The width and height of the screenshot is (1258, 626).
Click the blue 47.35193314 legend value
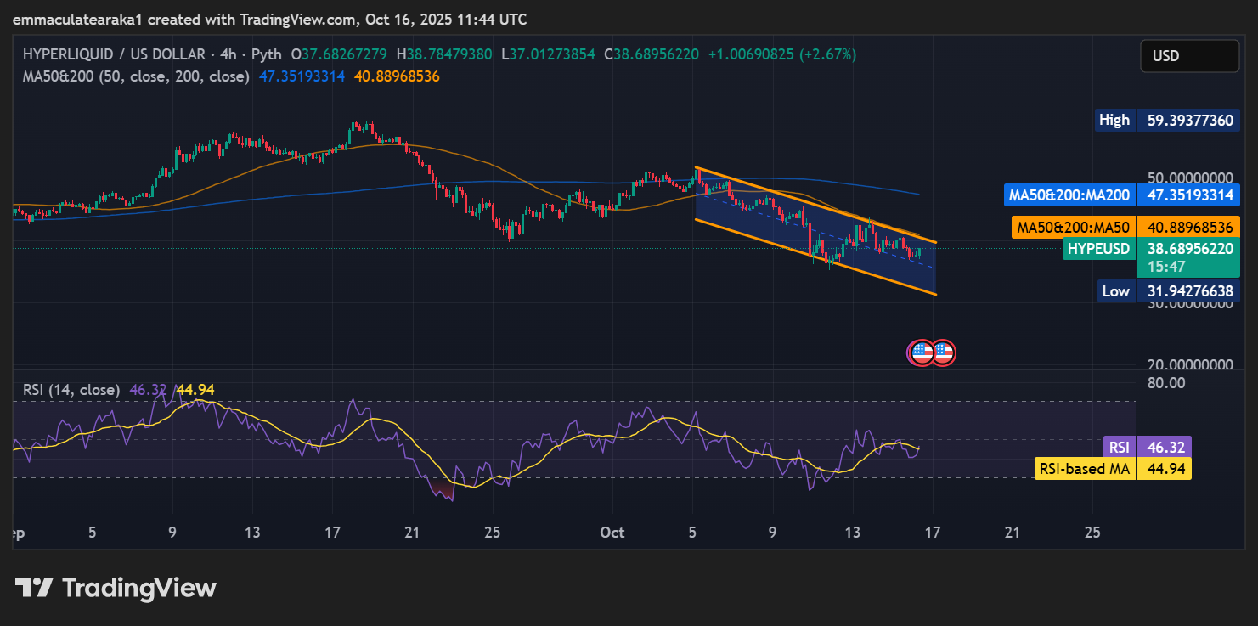coord(301,76)
